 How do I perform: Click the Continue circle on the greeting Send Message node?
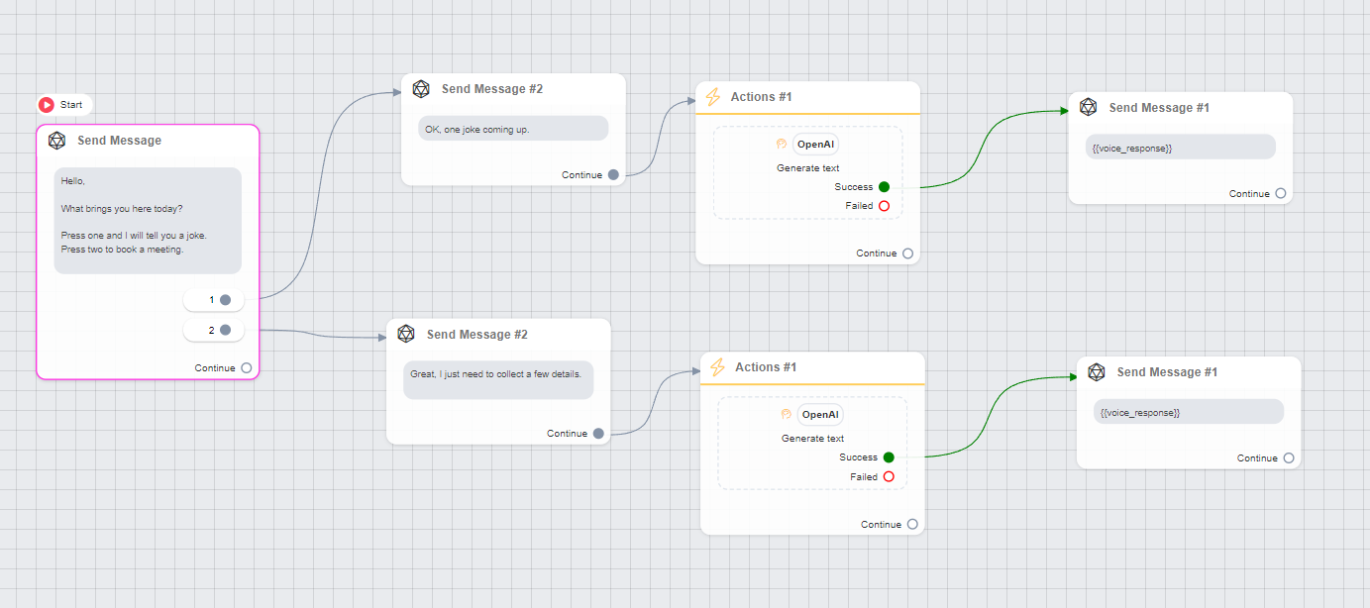249,366
